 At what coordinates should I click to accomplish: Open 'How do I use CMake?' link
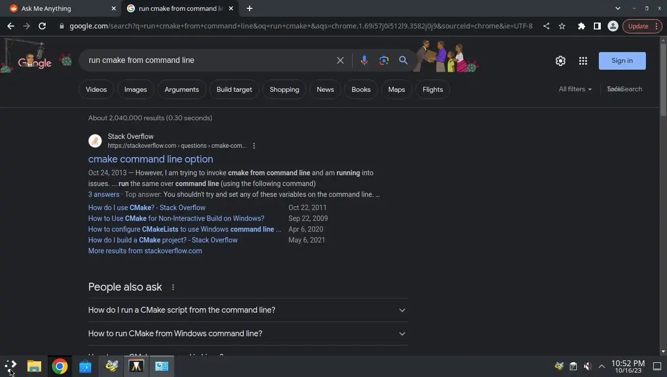pos(147,208)
